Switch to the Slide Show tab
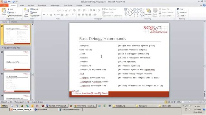Image resolution: width=206 pixels, height=115 pixels. pyautogui.click(x=68, y=5)
